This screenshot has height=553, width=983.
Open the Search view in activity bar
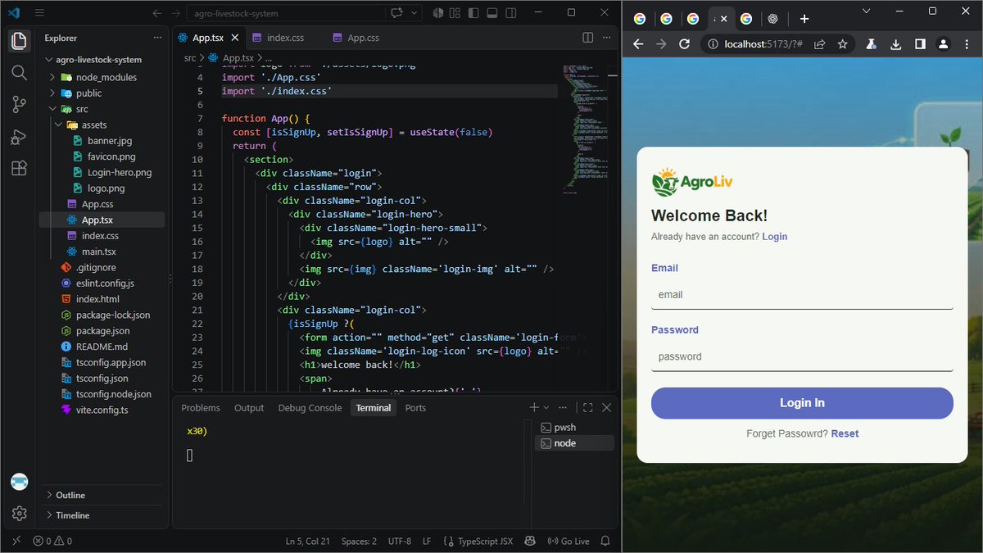point(20,73)
